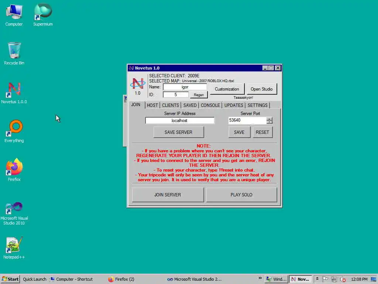378x284 pixels.
Task: Open the SAVED tab
Action: pyautogui.click(x=190, y=105)
